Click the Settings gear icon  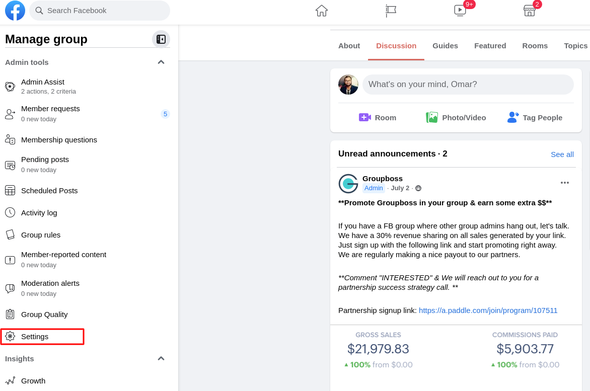pyautogui.click(x=10, y=337)
